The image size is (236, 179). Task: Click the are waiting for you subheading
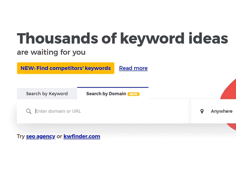click(x=51, y=52)
